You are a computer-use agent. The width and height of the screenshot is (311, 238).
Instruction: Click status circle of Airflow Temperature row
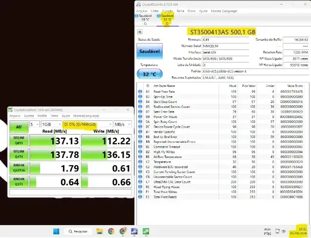click(x=140, y=157)
